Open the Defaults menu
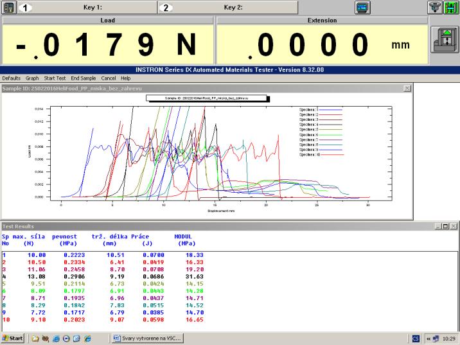The height and width of the screenshot is (345, 460). [11, 78]
